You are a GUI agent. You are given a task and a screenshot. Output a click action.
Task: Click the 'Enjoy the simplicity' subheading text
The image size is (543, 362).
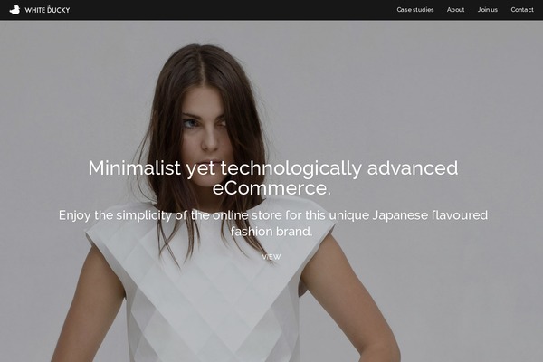[273, 224]
